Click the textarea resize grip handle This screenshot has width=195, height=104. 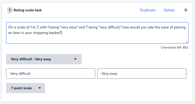point(187,42)
